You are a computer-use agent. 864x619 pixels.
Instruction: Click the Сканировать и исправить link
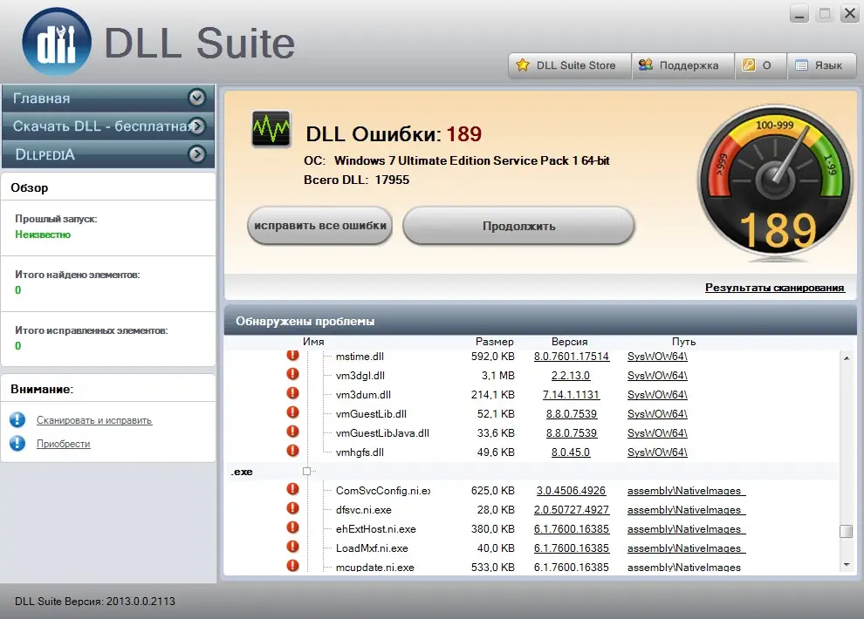pos(94,420)
